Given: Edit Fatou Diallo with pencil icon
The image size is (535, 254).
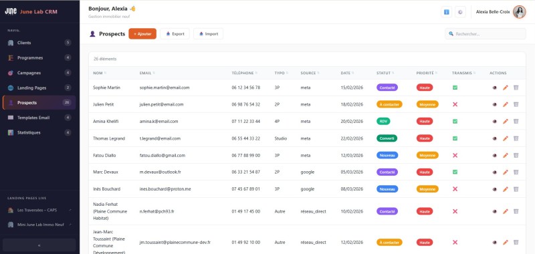Looking at the screenshot, I should pyautogui.click(x=506, y=156).
